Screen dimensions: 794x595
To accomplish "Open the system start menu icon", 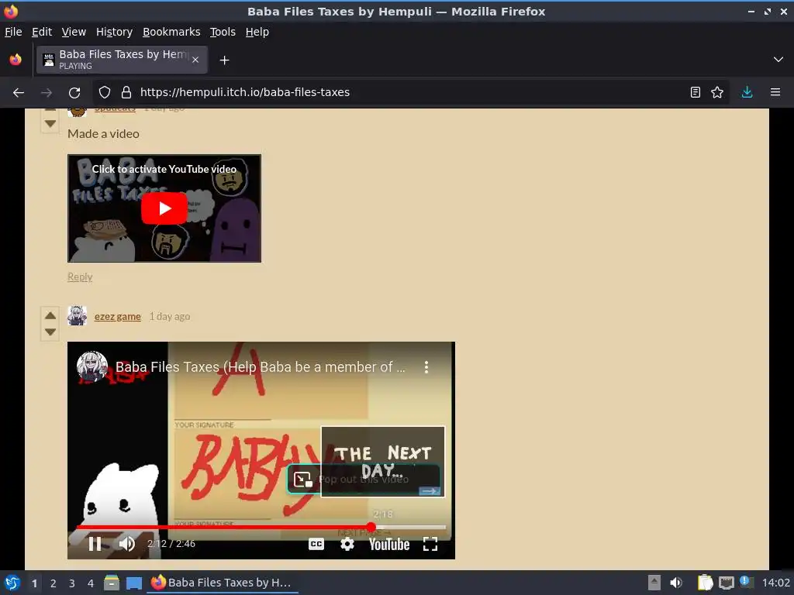I will coord(12,583).
